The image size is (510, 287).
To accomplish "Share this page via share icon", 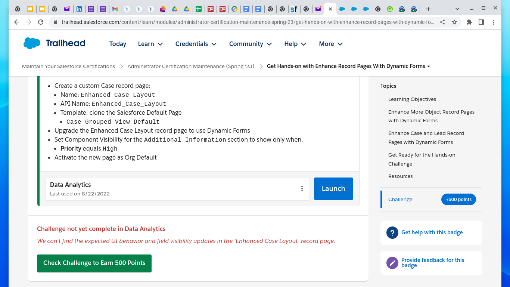I will click(x=442, y=22).
